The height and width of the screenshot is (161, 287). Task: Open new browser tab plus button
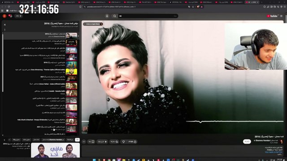[x=261, y=2]
